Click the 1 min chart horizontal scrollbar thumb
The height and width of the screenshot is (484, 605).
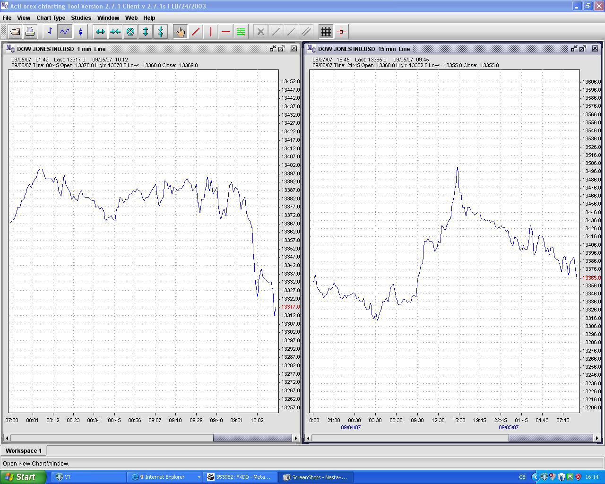point(252,438)
